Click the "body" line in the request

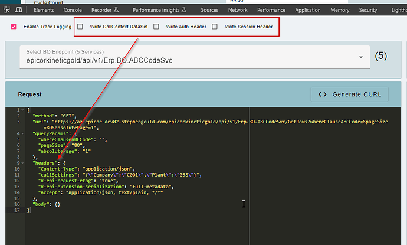click(47, 204)
